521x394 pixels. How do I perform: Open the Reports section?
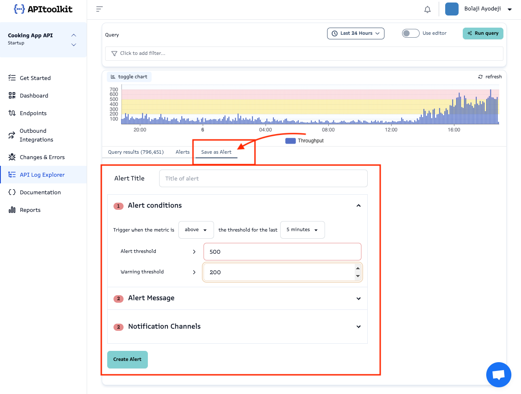[29, 210]
